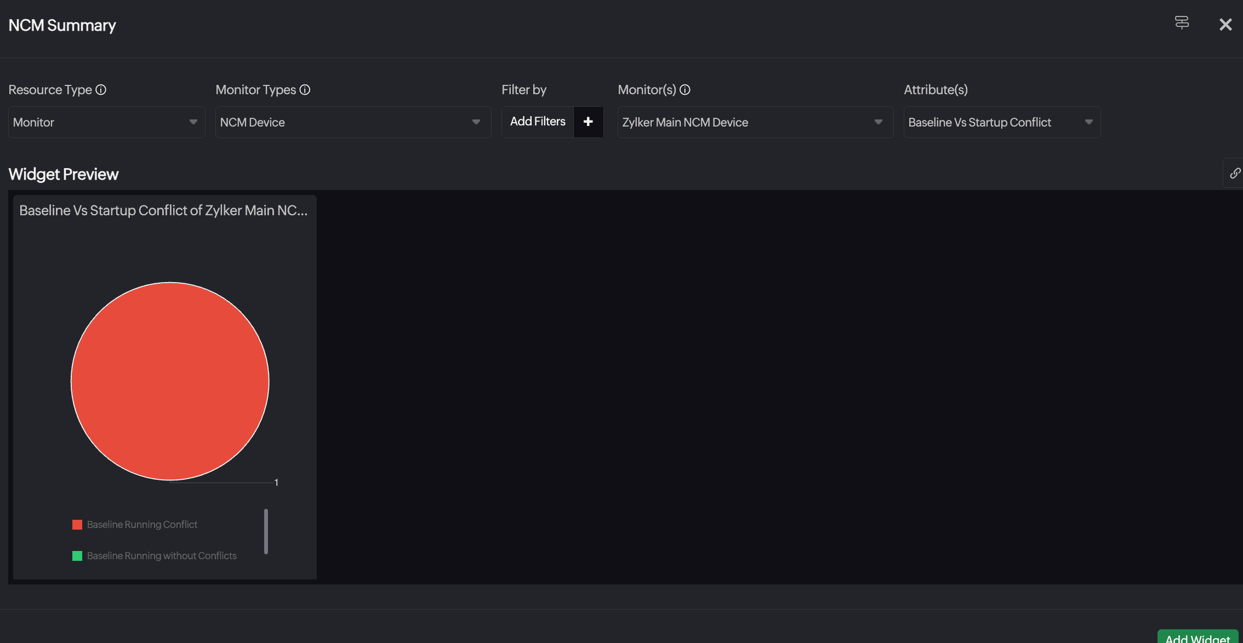Image resolution: width=1243 pixels, height=643 pixels.
Task: Click the green legend color swatch
Action: click(x=77, y=556)
